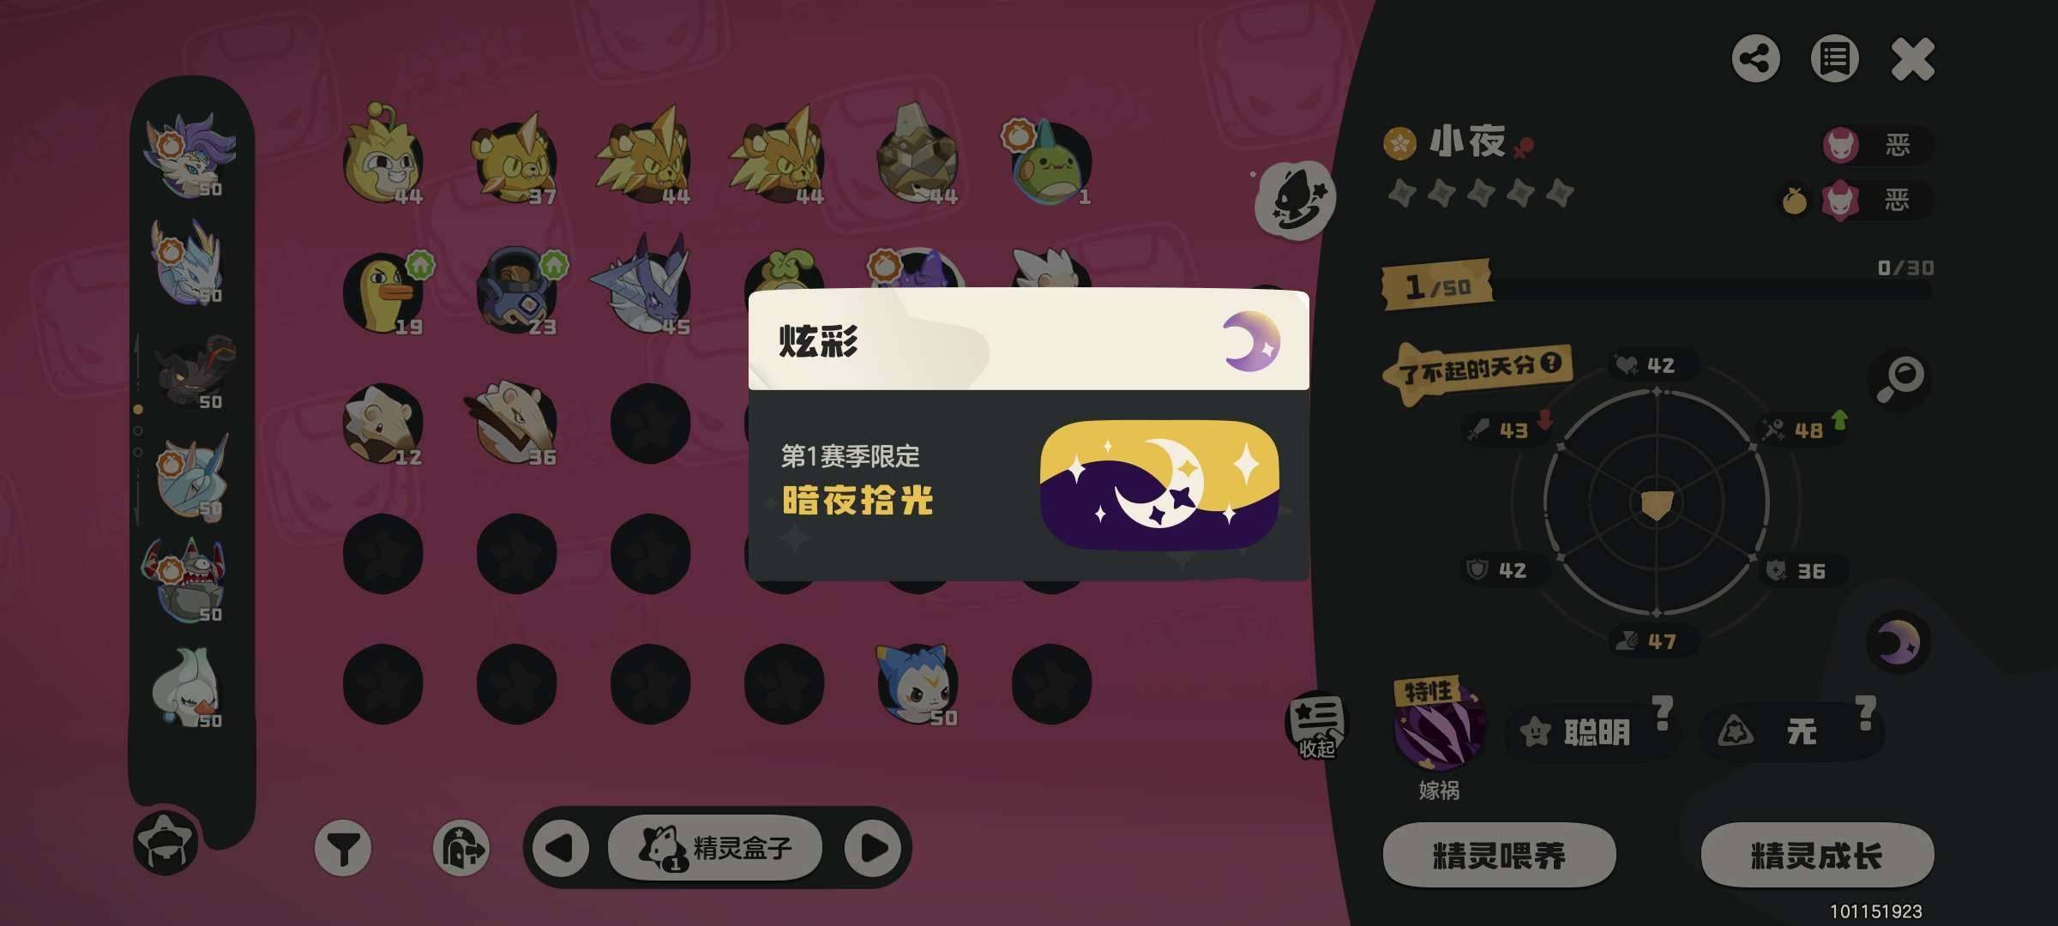Click the share icon at top right
Image resolution: width=2058 pixels, height=926 pixels.
click(1755, 59)
